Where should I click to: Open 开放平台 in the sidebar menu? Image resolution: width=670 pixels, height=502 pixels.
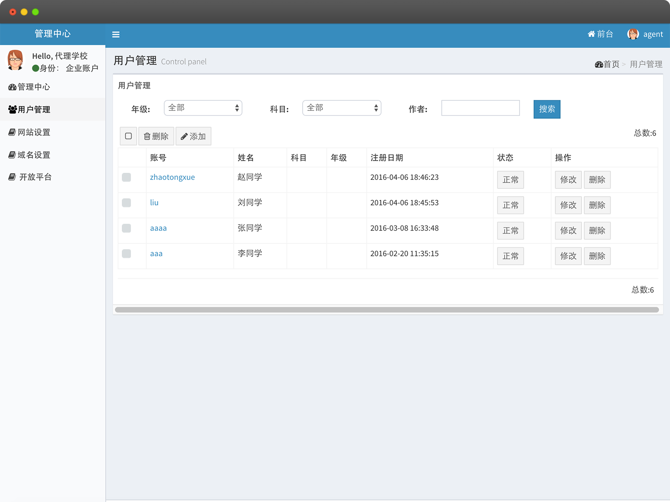[x=35, y=177]
